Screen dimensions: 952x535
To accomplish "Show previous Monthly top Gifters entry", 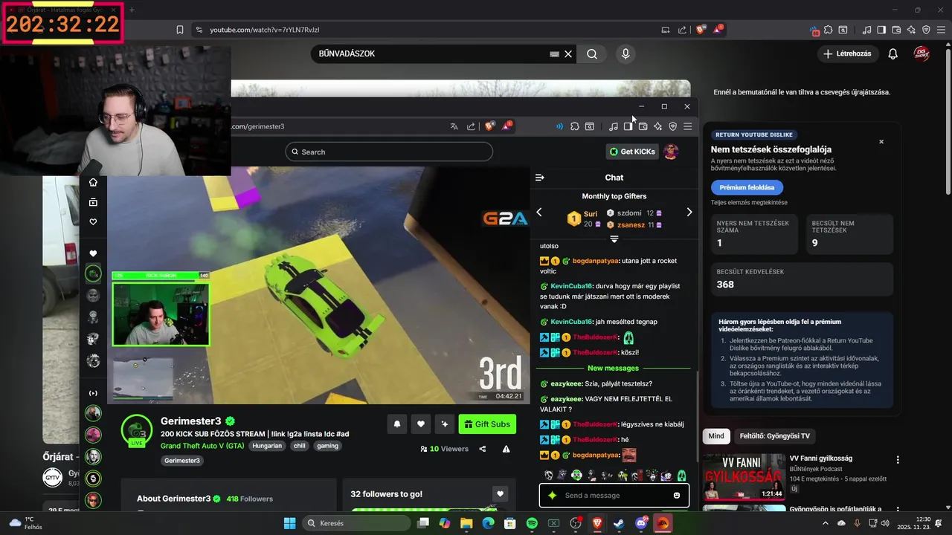I will 539,213.
